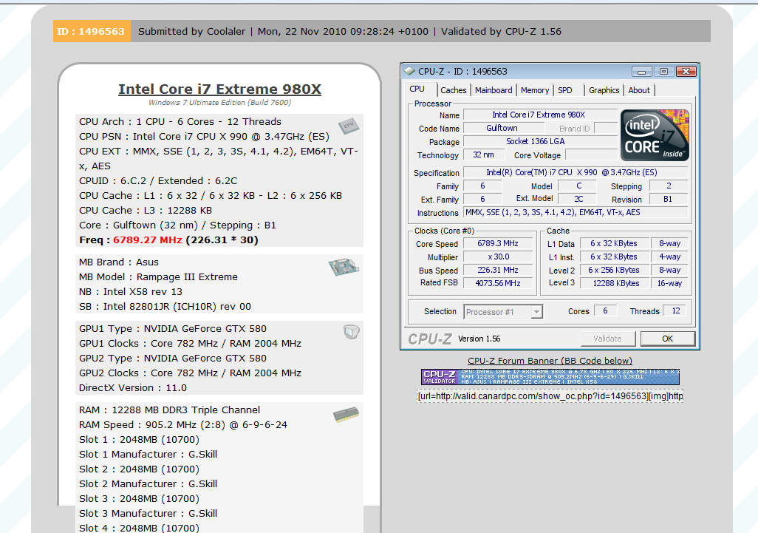Maximize the CPU-Z window
Image resolution: width=758 pixels, height=533 pixels.
click(663, 72)
